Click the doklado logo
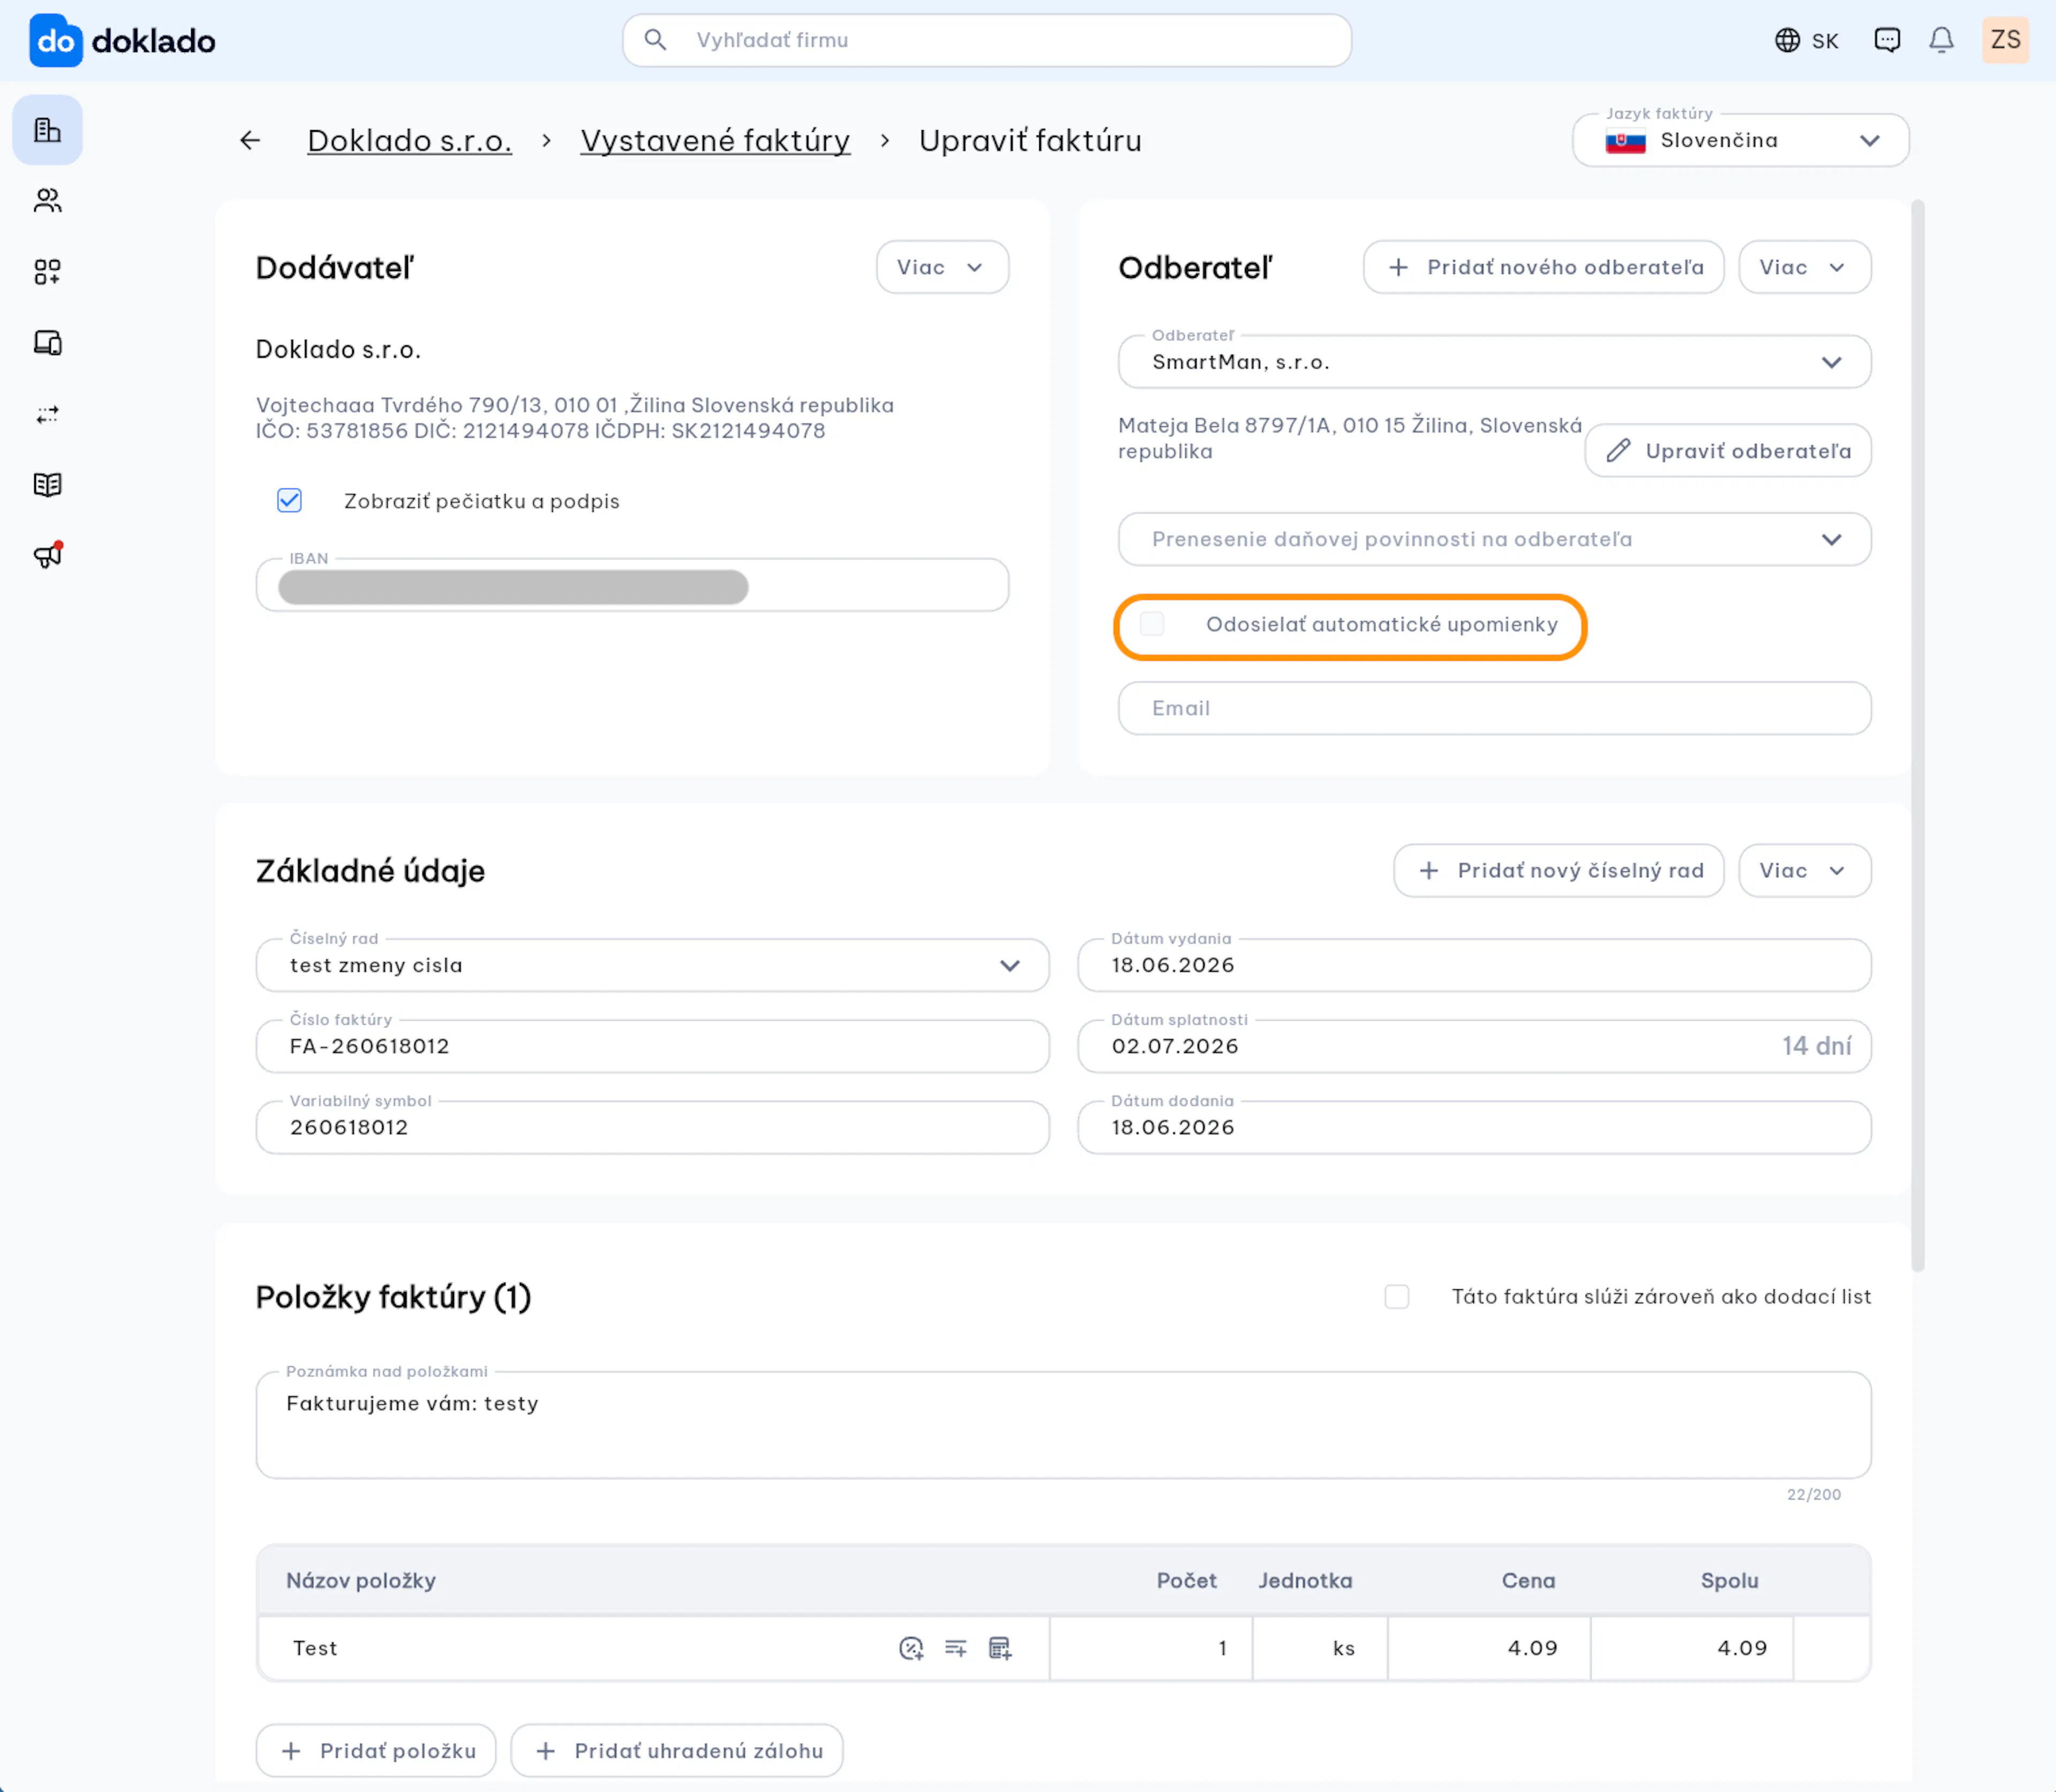This screenshot has width=2056, height=1792. pyautogui.click(x=123, y=41)
